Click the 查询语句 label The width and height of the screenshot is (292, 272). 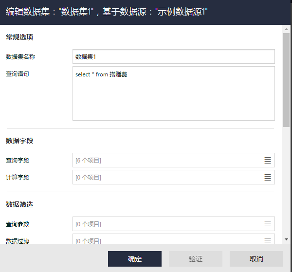coord(18,74)
